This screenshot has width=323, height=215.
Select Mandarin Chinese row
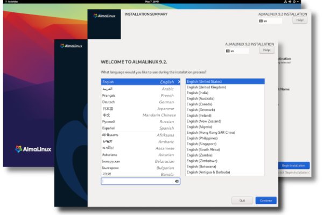pos(141,115)
